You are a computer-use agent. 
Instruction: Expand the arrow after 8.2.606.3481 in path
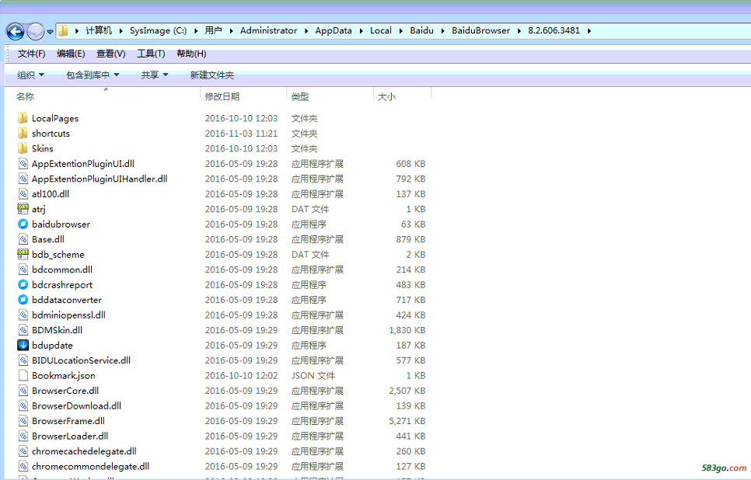pos(589,31)
